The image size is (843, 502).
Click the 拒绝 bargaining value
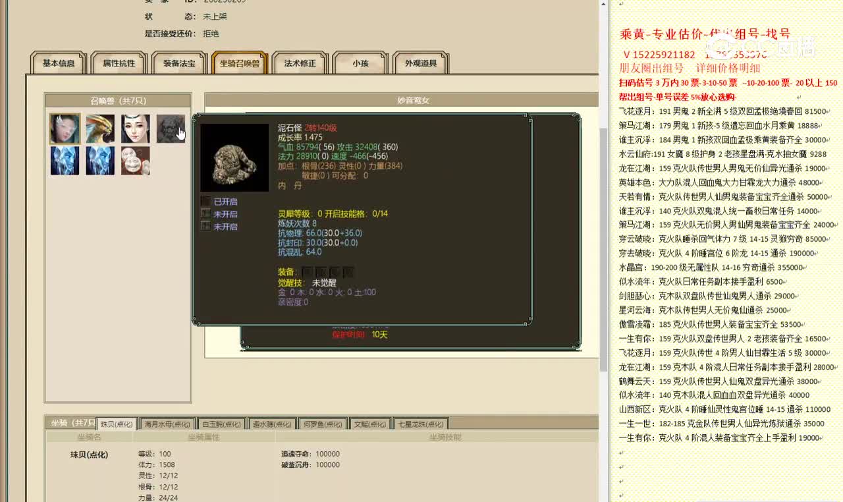coord(211,34)
